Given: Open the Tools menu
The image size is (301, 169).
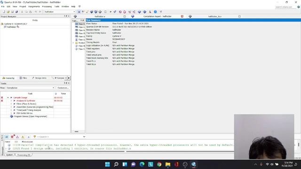Looking at the screenshot, I should click(57, 7).
